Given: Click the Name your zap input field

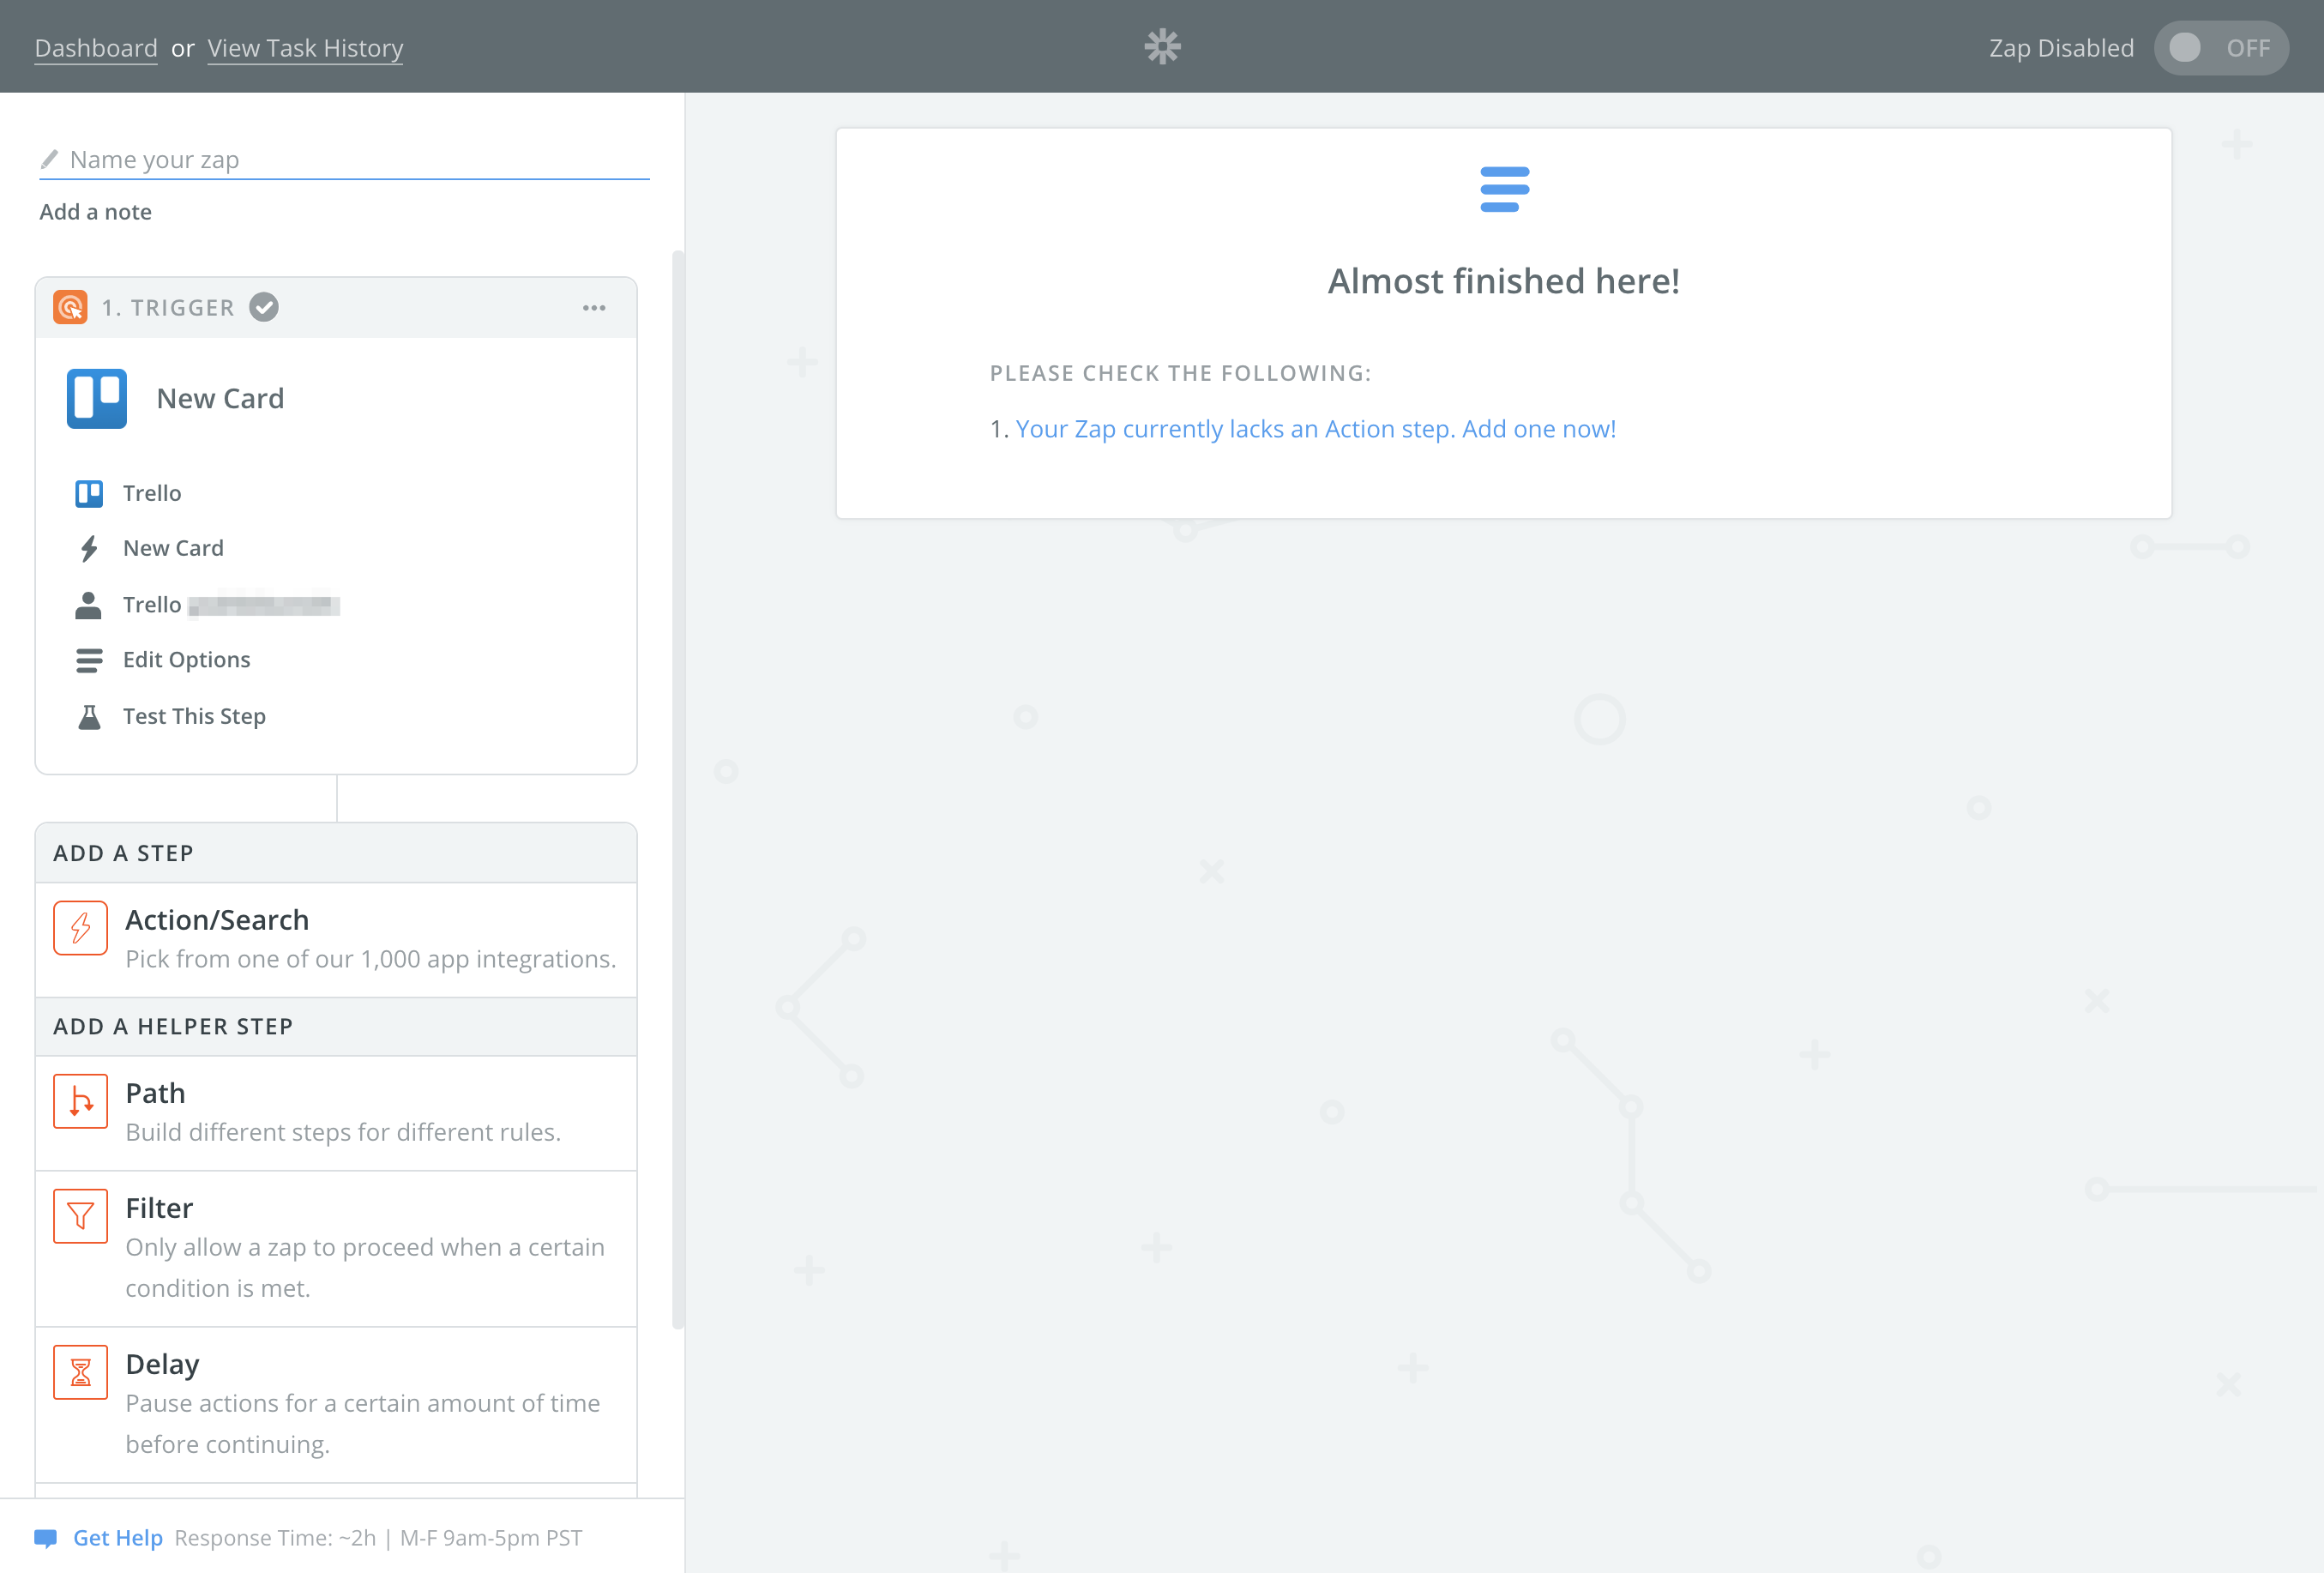Looking at the screenshot, I should 344,158.
